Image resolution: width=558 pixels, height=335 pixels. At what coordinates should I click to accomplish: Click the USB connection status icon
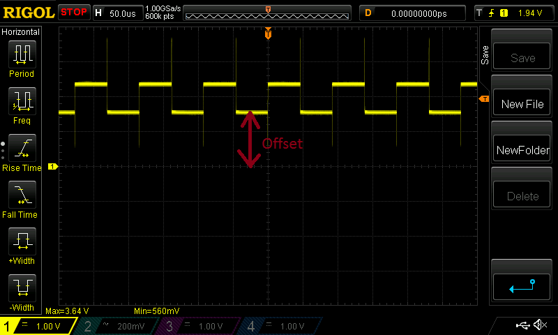coord(522,325)
